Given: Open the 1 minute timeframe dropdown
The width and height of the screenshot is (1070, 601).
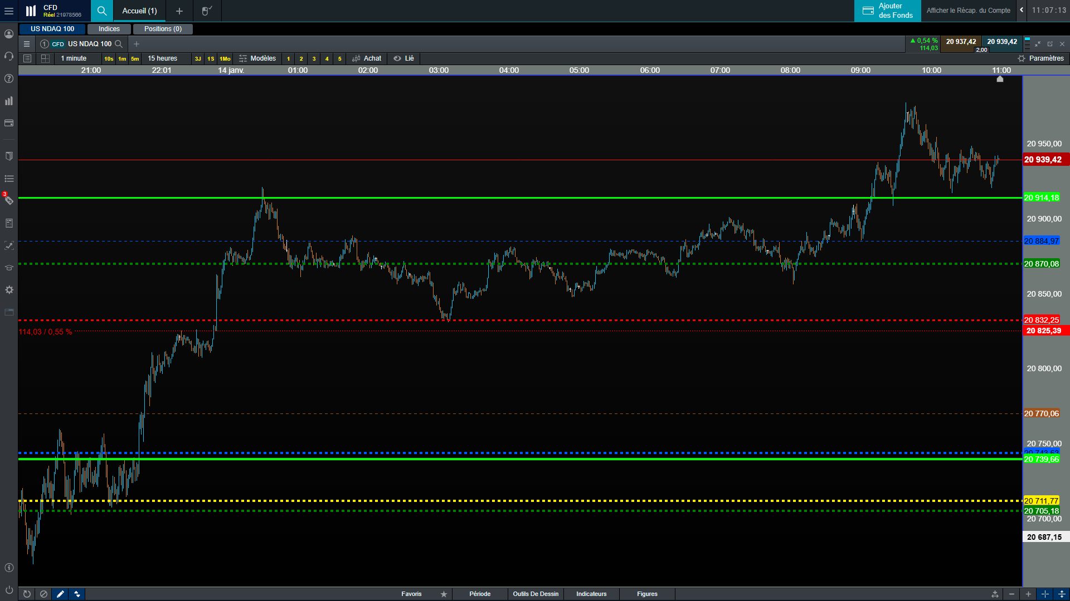Looking at the screenshot, I should tap(74, 58).
